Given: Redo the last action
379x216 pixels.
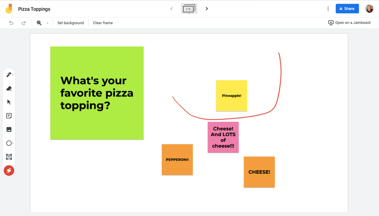Looking at the screenshot, I should pos(23,22).
